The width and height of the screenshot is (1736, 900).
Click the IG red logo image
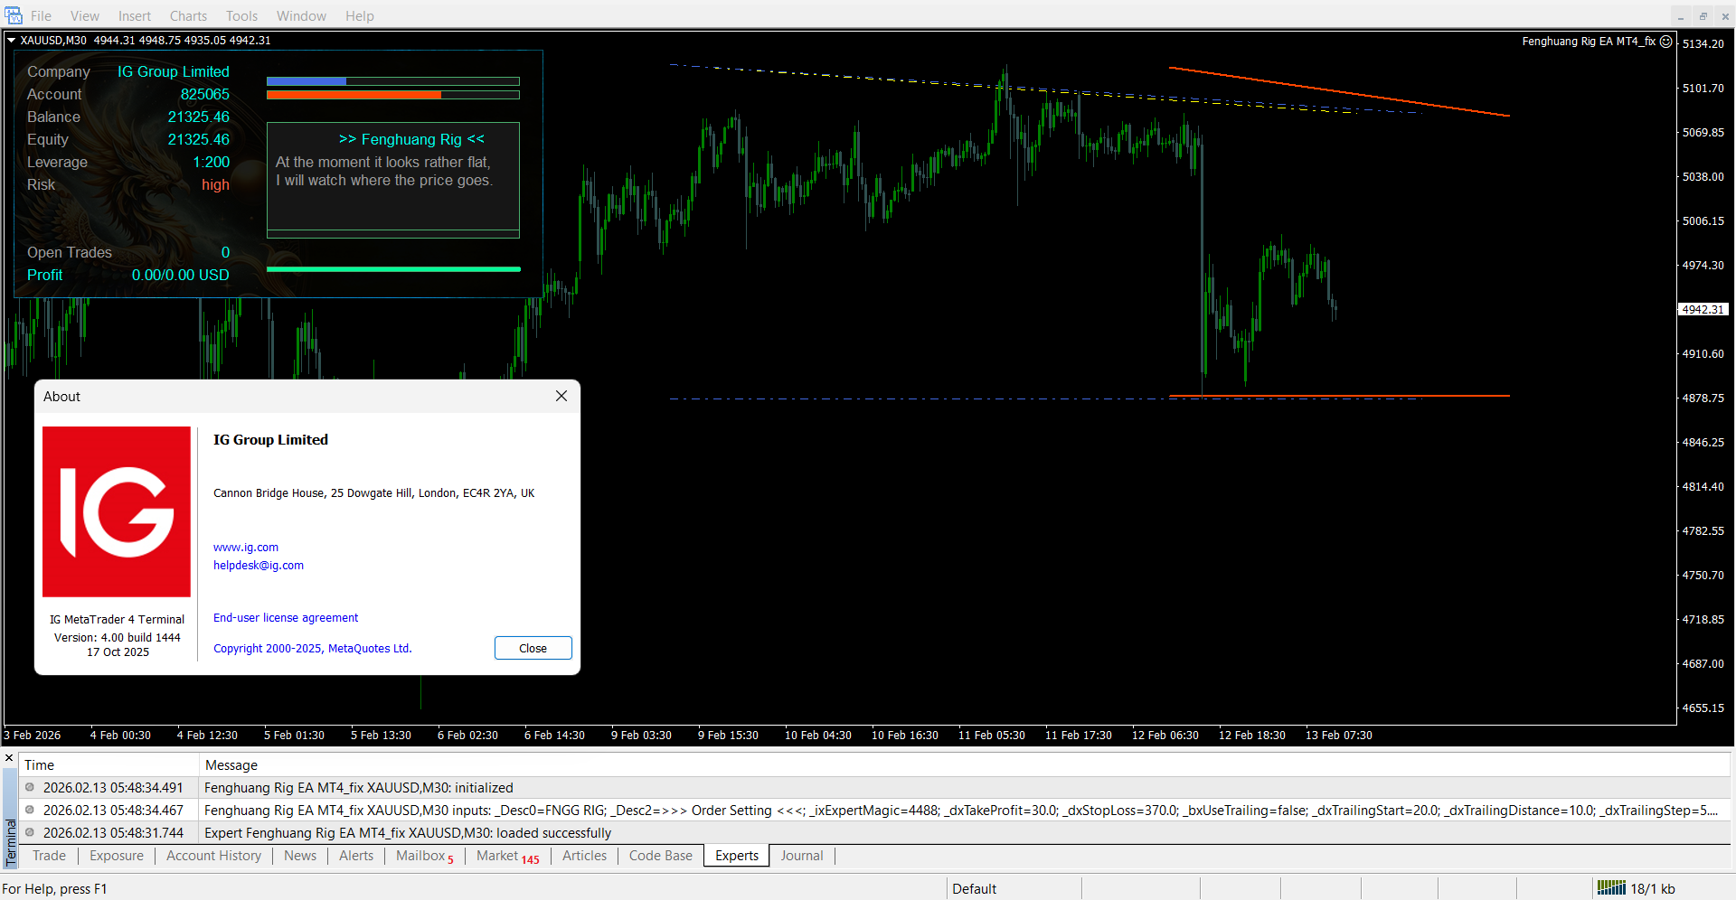point(117,511)
